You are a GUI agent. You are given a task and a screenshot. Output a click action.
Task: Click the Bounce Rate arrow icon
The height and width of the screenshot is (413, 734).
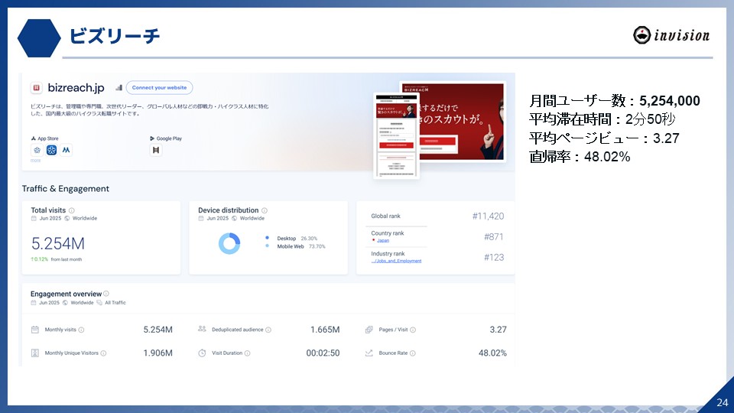369,353
